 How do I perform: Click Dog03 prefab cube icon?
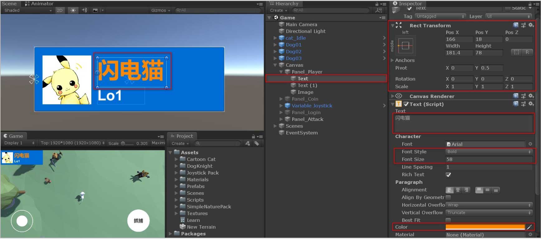pyautogui.click(x=282, y=58)
